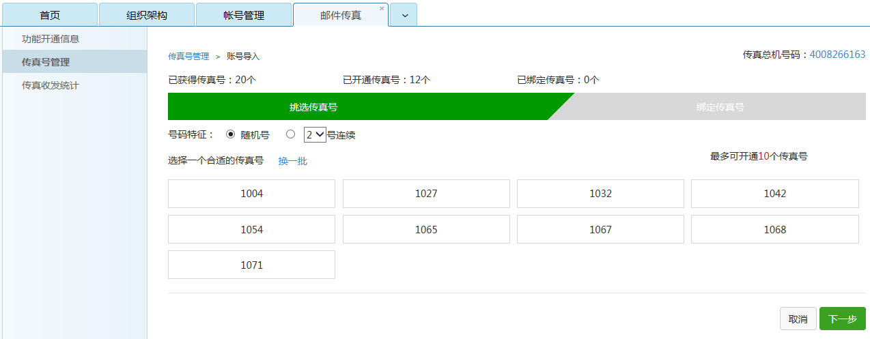This screenshot has width=870, height=339.
Task: Click the 传真号管理 breadcrumb link
Action: [188, 57]
